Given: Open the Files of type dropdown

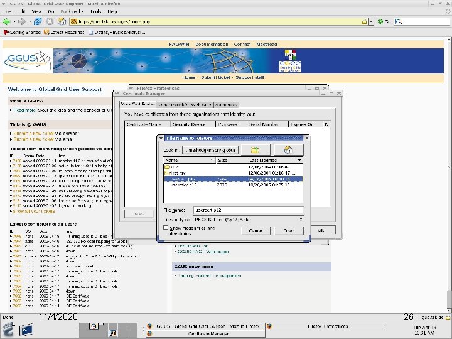Looking at the screenshot, I should pyautogui.click(x=301, y=219).
